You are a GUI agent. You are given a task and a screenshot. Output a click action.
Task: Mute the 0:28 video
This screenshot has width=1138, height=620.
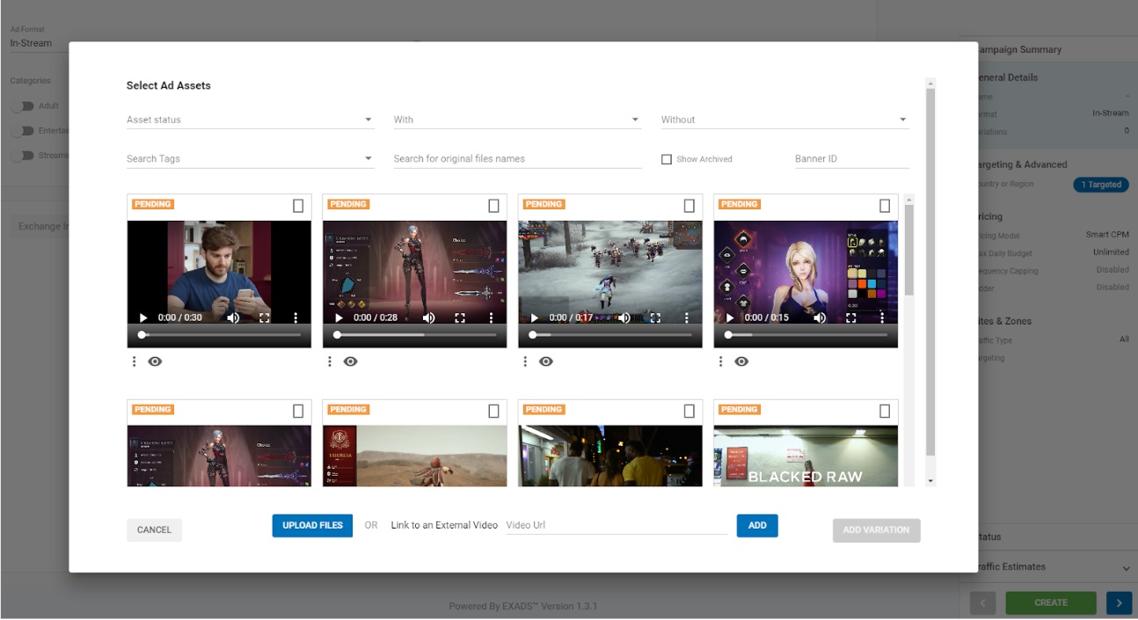pyautogui.click(x=429, y=317)
